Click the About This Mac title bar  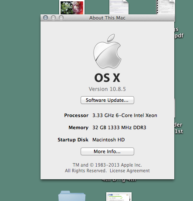107,18
